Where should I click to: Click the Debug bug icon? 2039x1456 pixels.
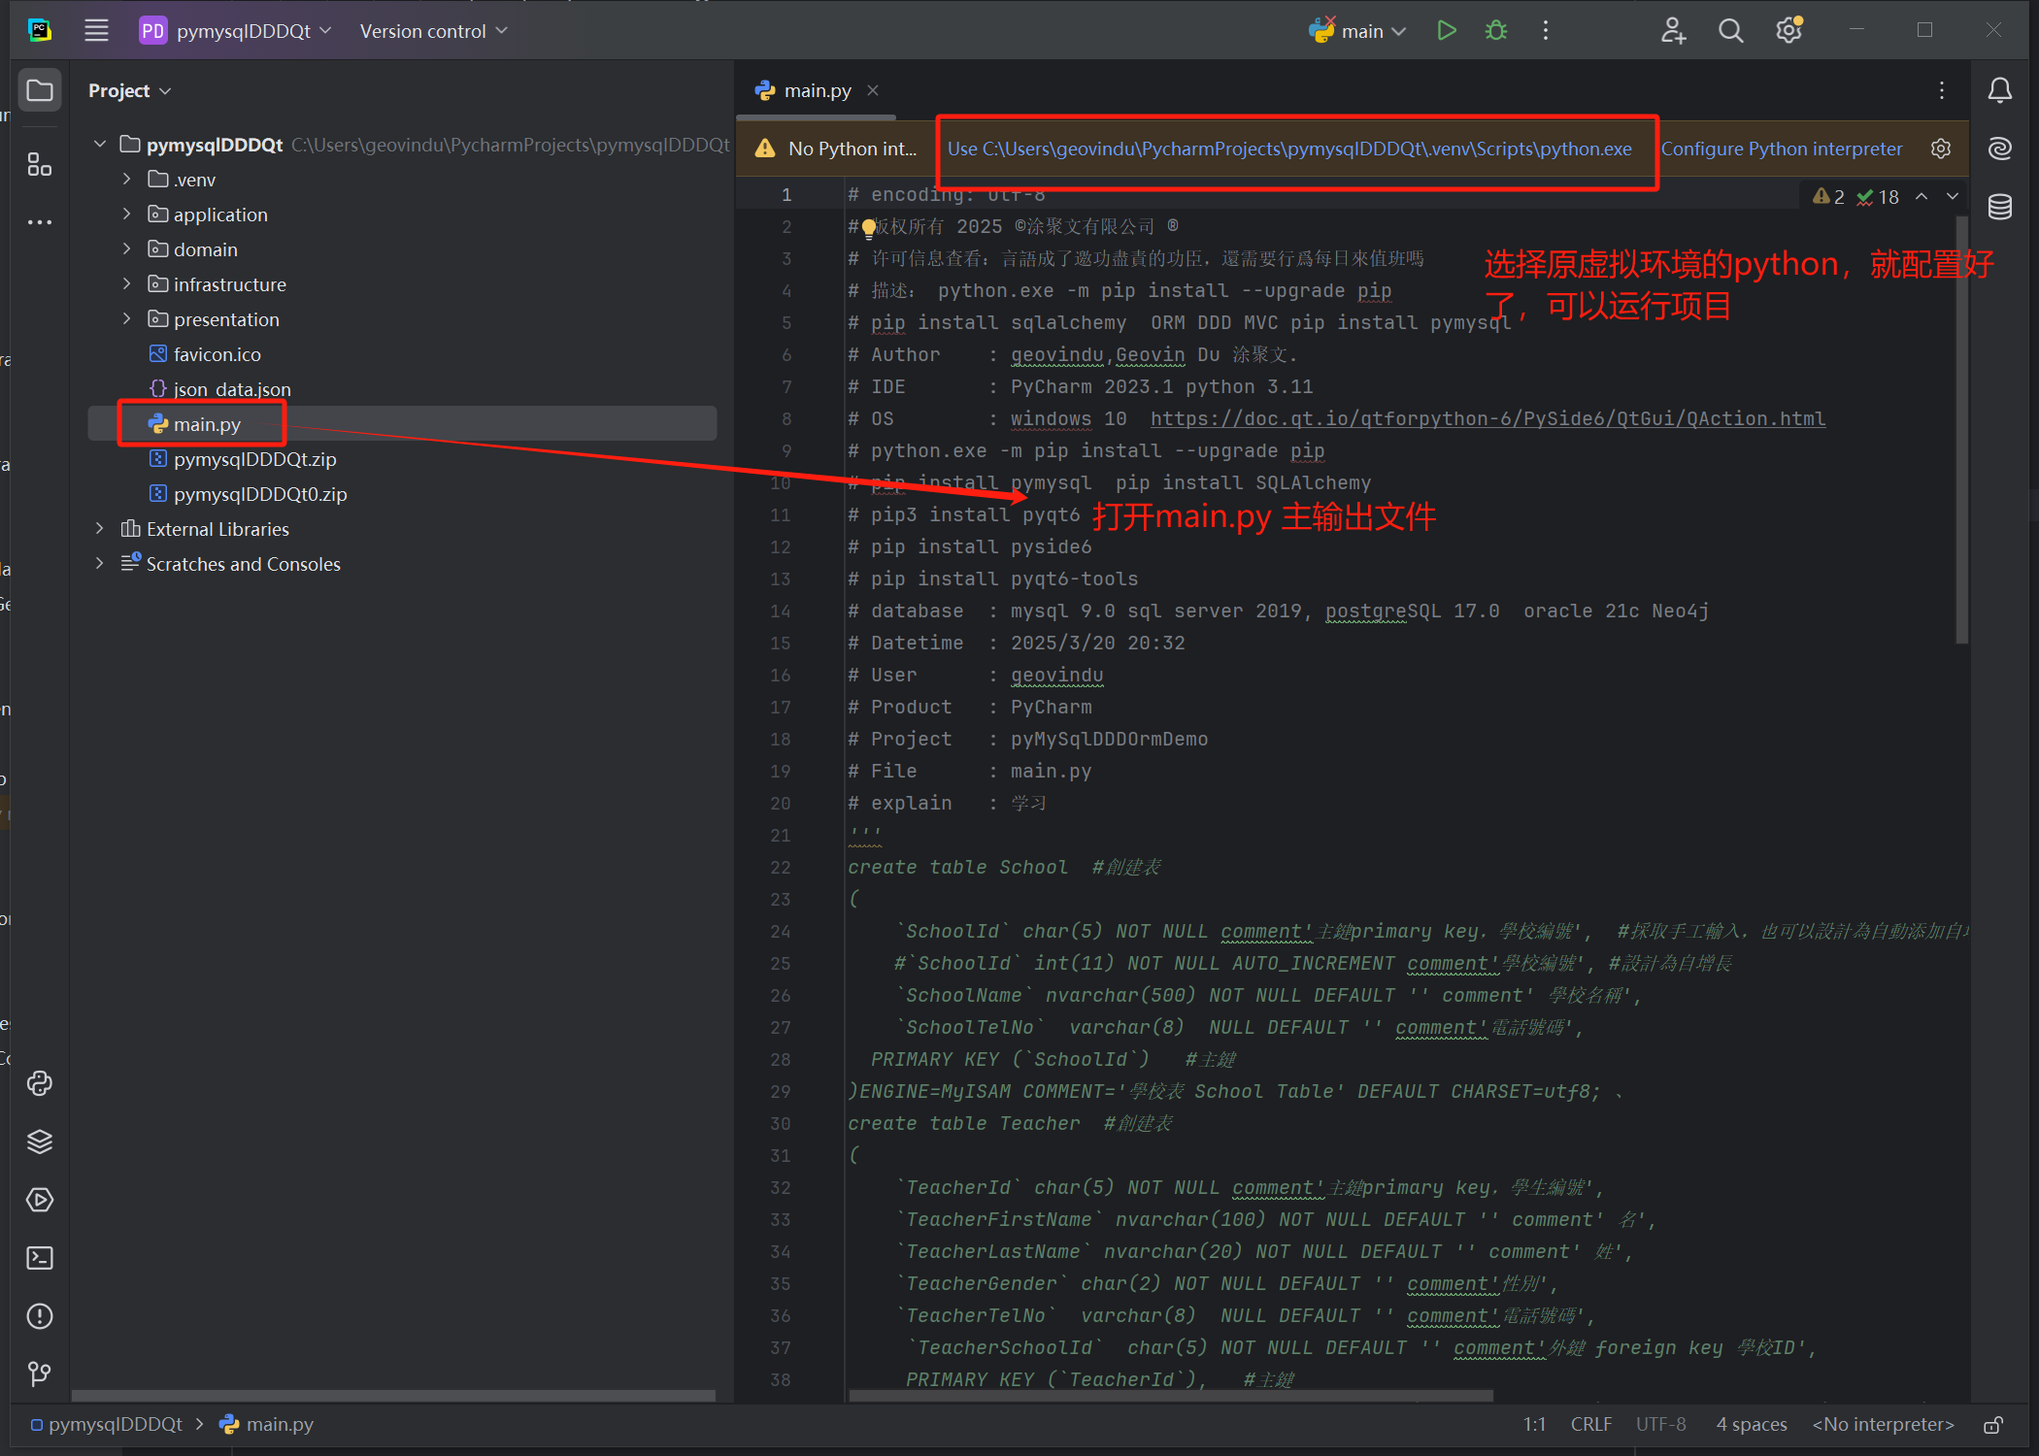[1495, 31]
